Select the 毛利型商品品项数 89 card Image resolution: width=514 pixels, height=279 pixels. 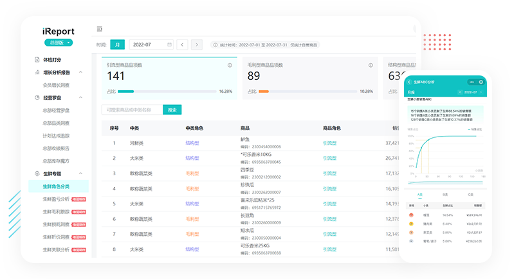click(310, 78)
